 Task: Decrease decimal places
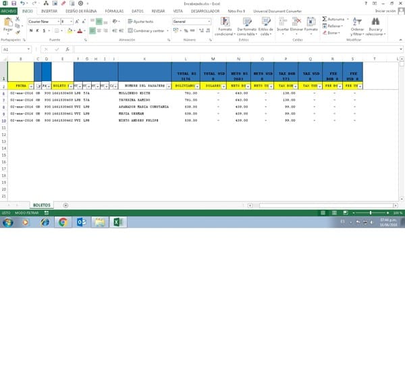tap(208, 31)
